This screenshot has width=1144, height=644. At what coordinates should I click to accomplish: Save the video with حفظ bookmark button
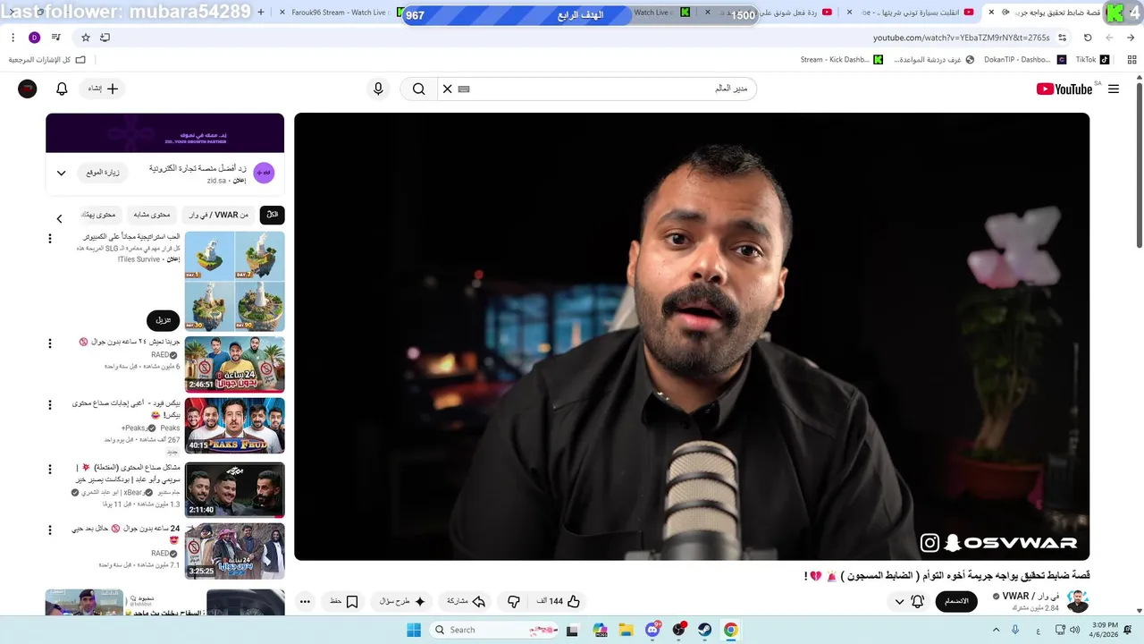tap(344, 602)
